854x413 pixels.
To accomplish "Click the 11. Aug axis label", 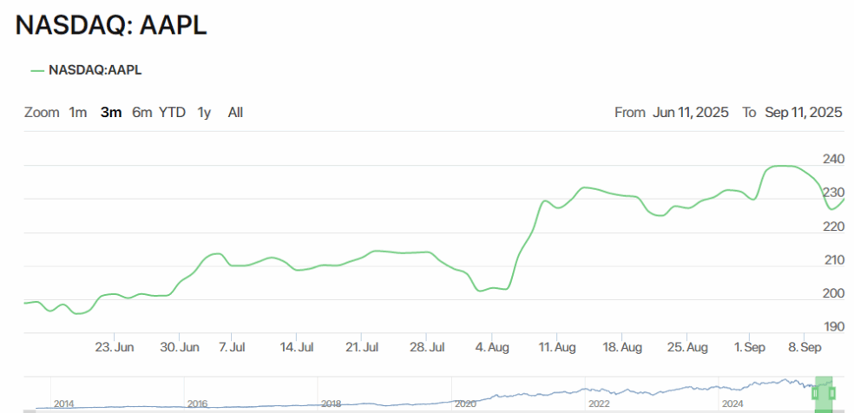I will (x=556, y=347).
